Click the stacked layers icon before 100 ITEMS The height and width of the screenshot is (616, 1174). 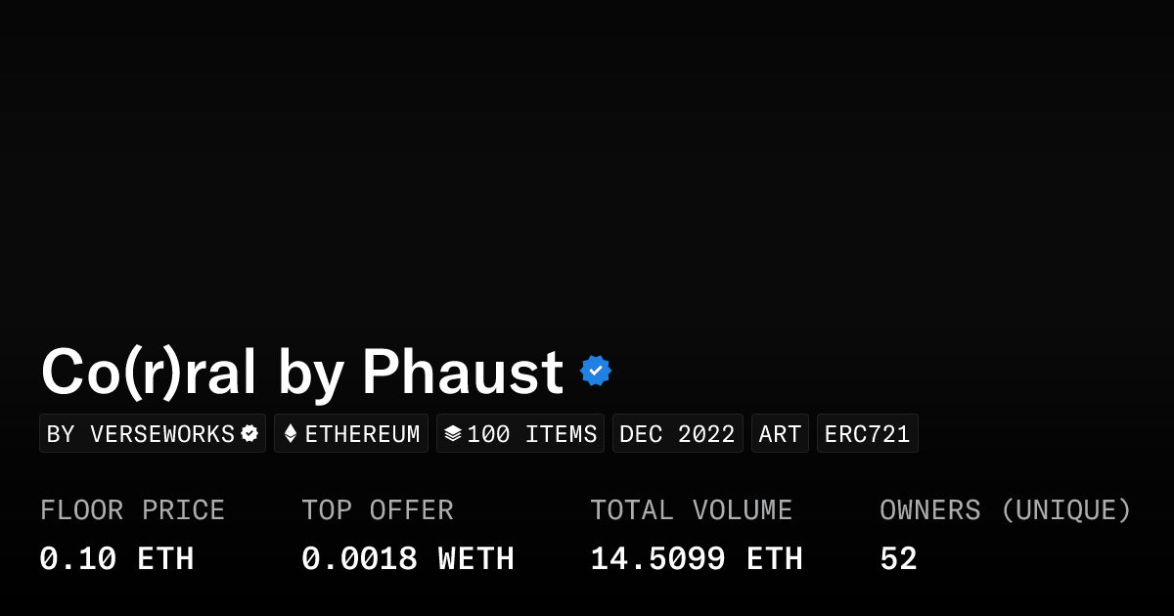click(452, 433)
